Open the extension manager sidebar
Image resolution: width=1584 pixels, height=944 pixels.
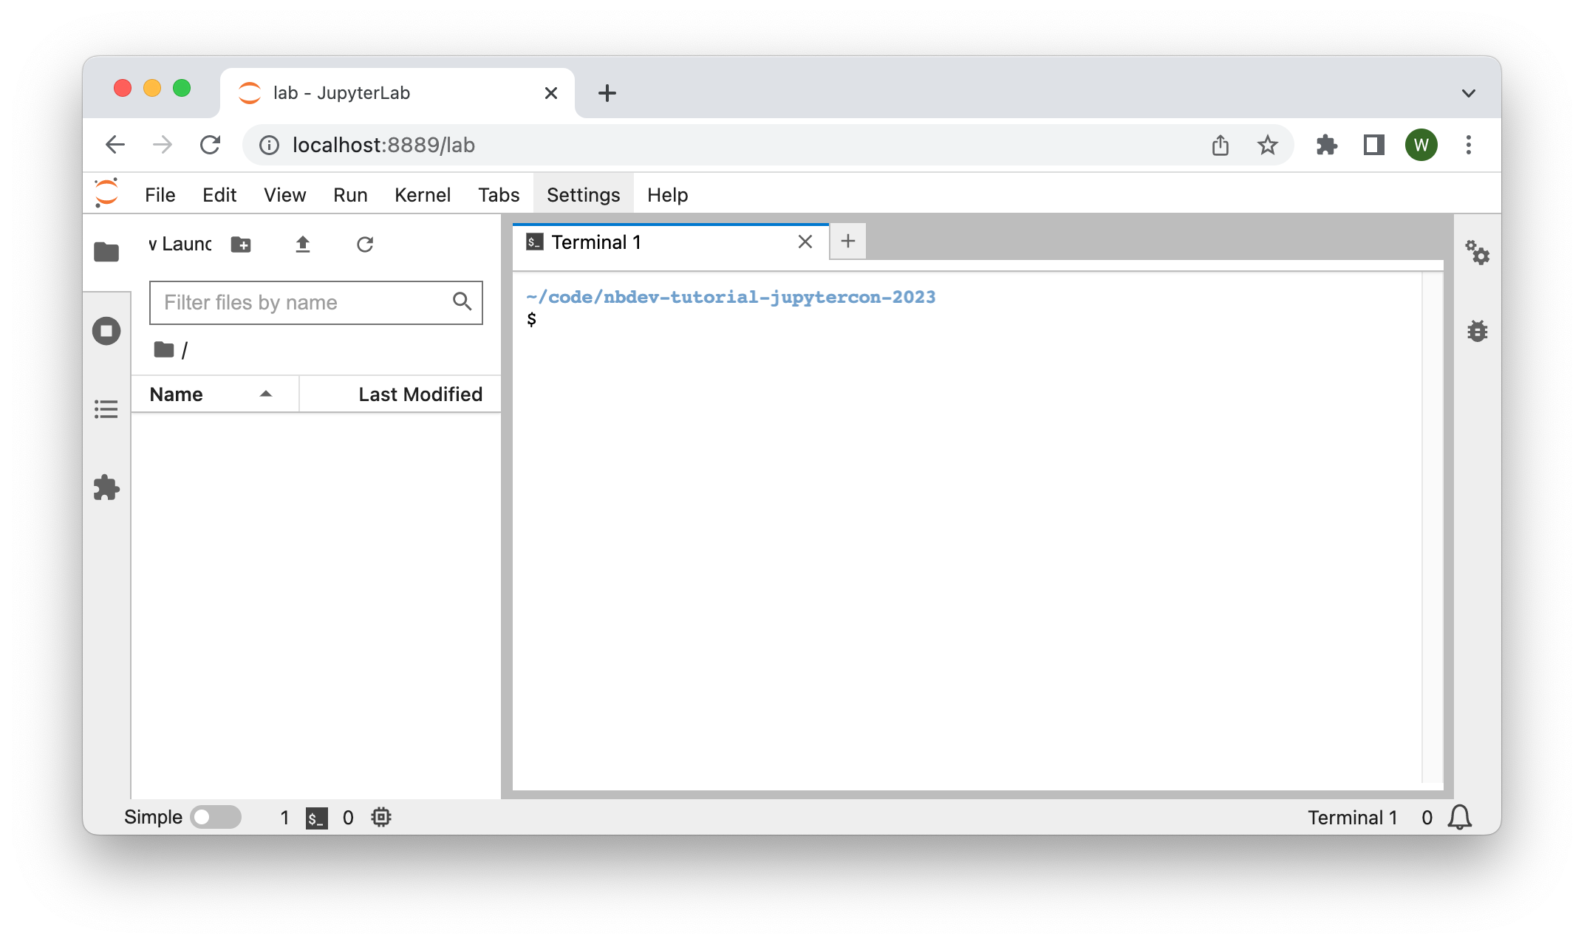point(106,488)
